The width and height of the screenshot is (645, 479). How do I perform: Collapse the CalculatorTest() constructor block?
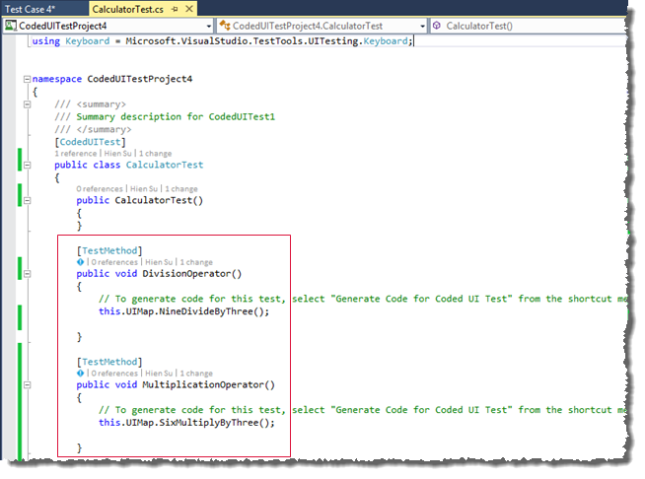click(28, 200)
